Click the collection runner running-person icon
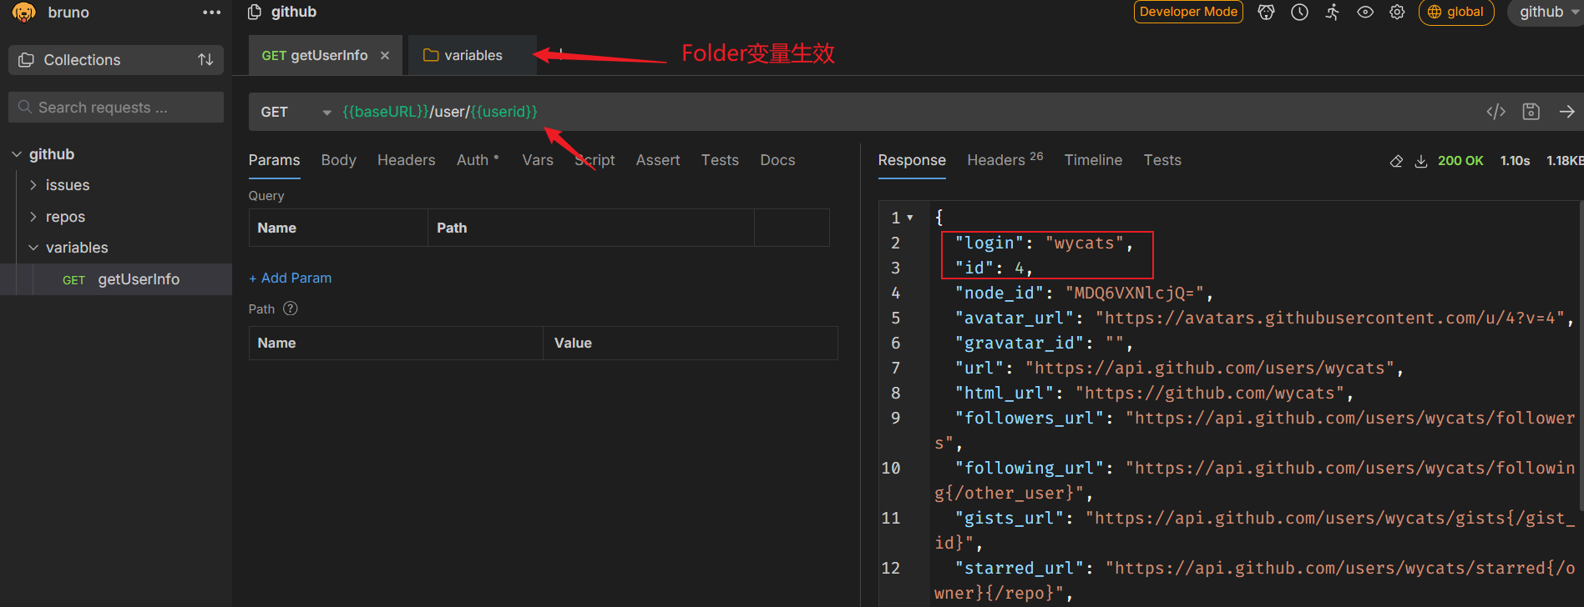Viewport: 1584px width, 607px height. [1333, 12]
